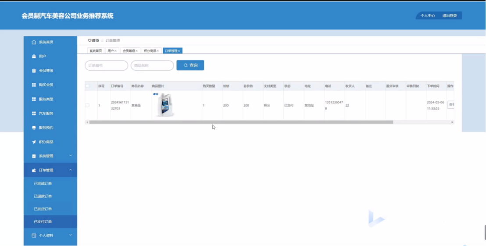Click the left arrow of horizontal scrollbar
The width and height of the screenshot is (486, 246).
point(87,122)
